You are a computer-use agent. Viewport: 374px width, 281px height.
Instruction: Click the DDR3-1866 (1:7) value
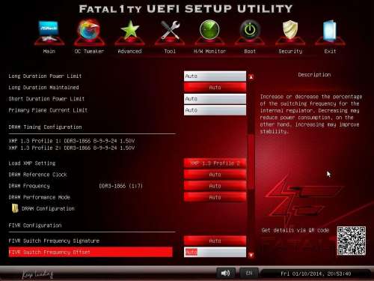pyautogui.click(x=121, y=186)
